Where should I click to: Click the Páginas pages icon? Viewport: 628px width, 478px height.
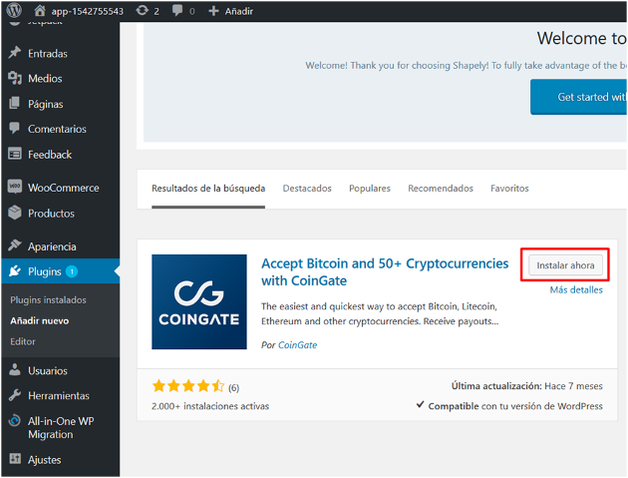pyautogui.click(x=14, y=103)
